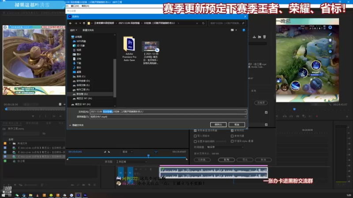Toggle the 仅渲染 Alpha 通道 checkbox
The width and height of the screenshot is (353, 198).
[x=232, y=141]
